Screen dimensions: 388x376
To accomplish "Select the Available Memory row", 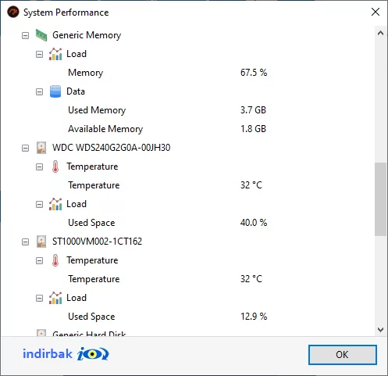I will coord(167,129).
